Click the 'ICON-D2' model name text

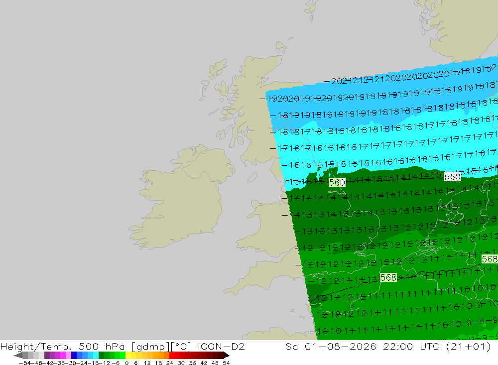[221, 346]
